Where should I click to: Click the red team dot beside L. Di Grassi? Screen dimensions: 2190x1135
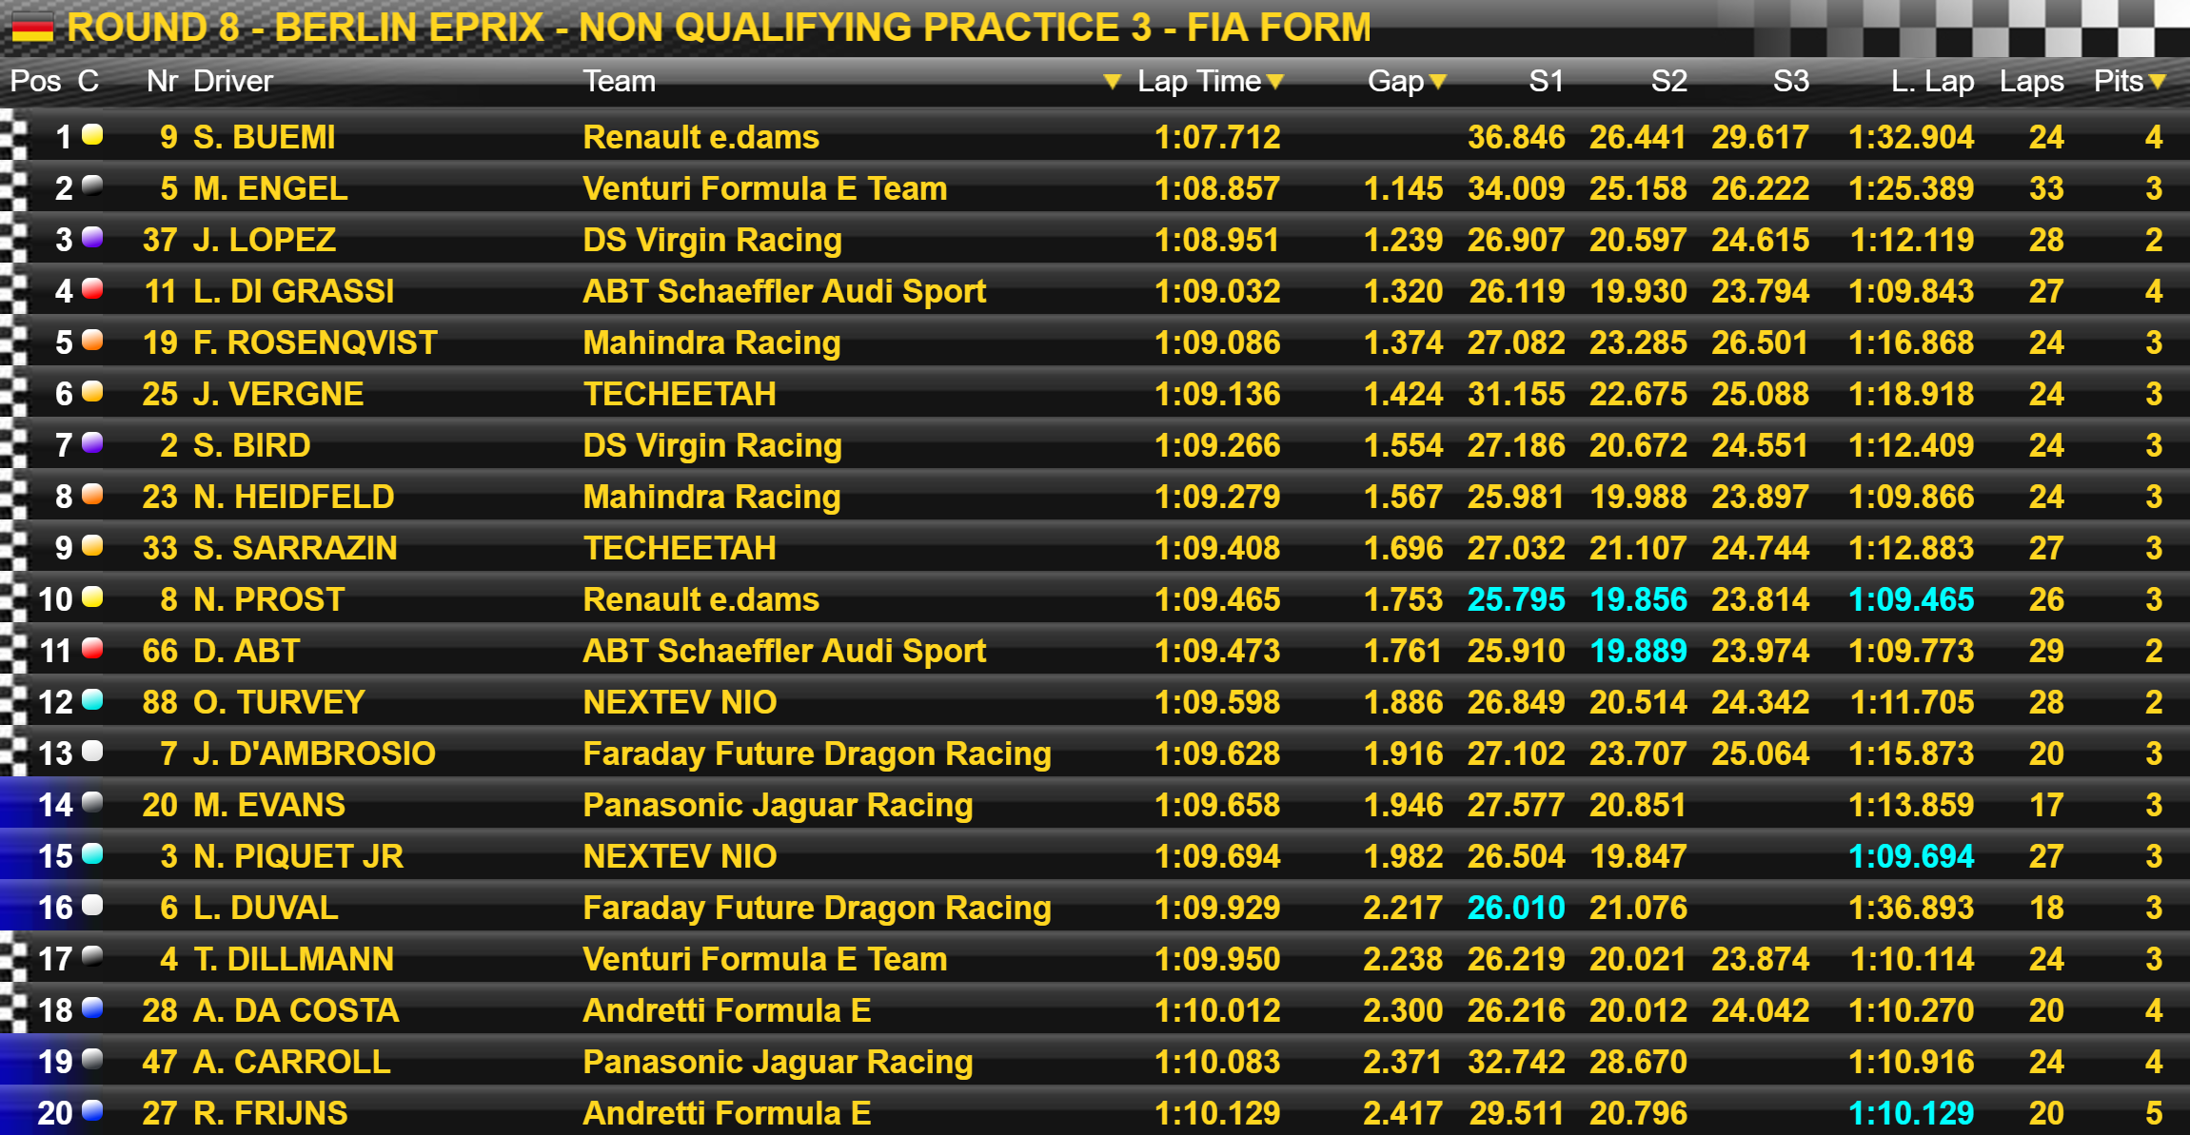pos(92,288)
